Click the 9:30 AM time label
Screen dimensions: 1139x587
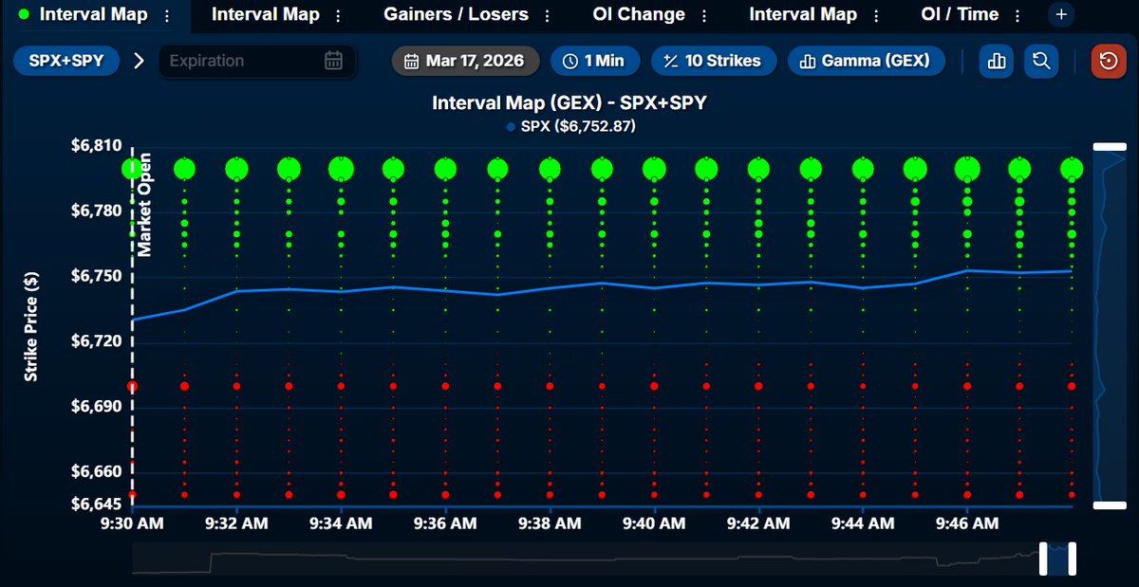point(132,523)
